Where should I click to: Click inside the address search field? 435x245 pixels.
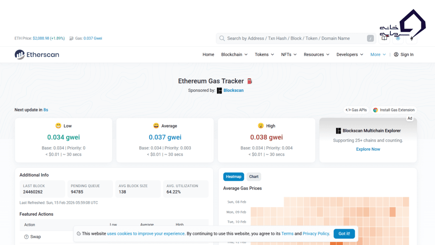[x=293, y=38]
